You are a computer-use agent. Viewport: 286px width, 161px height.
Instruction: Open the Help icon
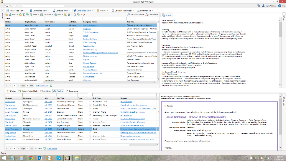coord(280,6)
